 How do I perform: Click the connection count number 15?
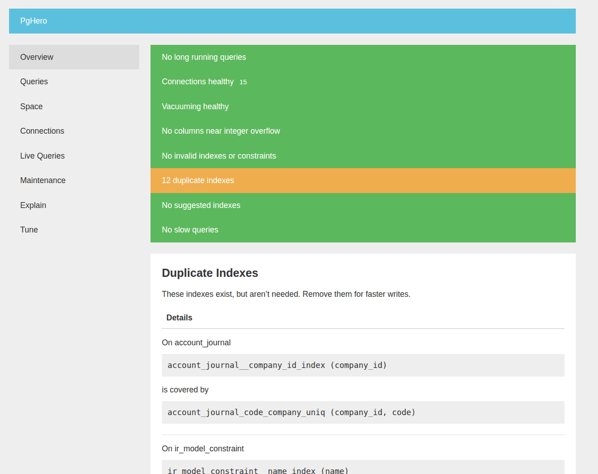click(x=243, y=82)
